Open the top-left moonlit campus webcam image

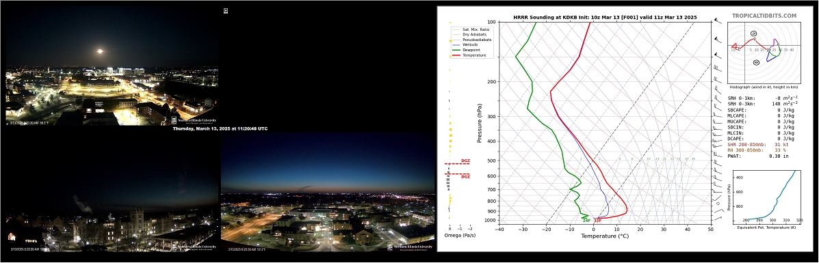[x=112, y=66]
